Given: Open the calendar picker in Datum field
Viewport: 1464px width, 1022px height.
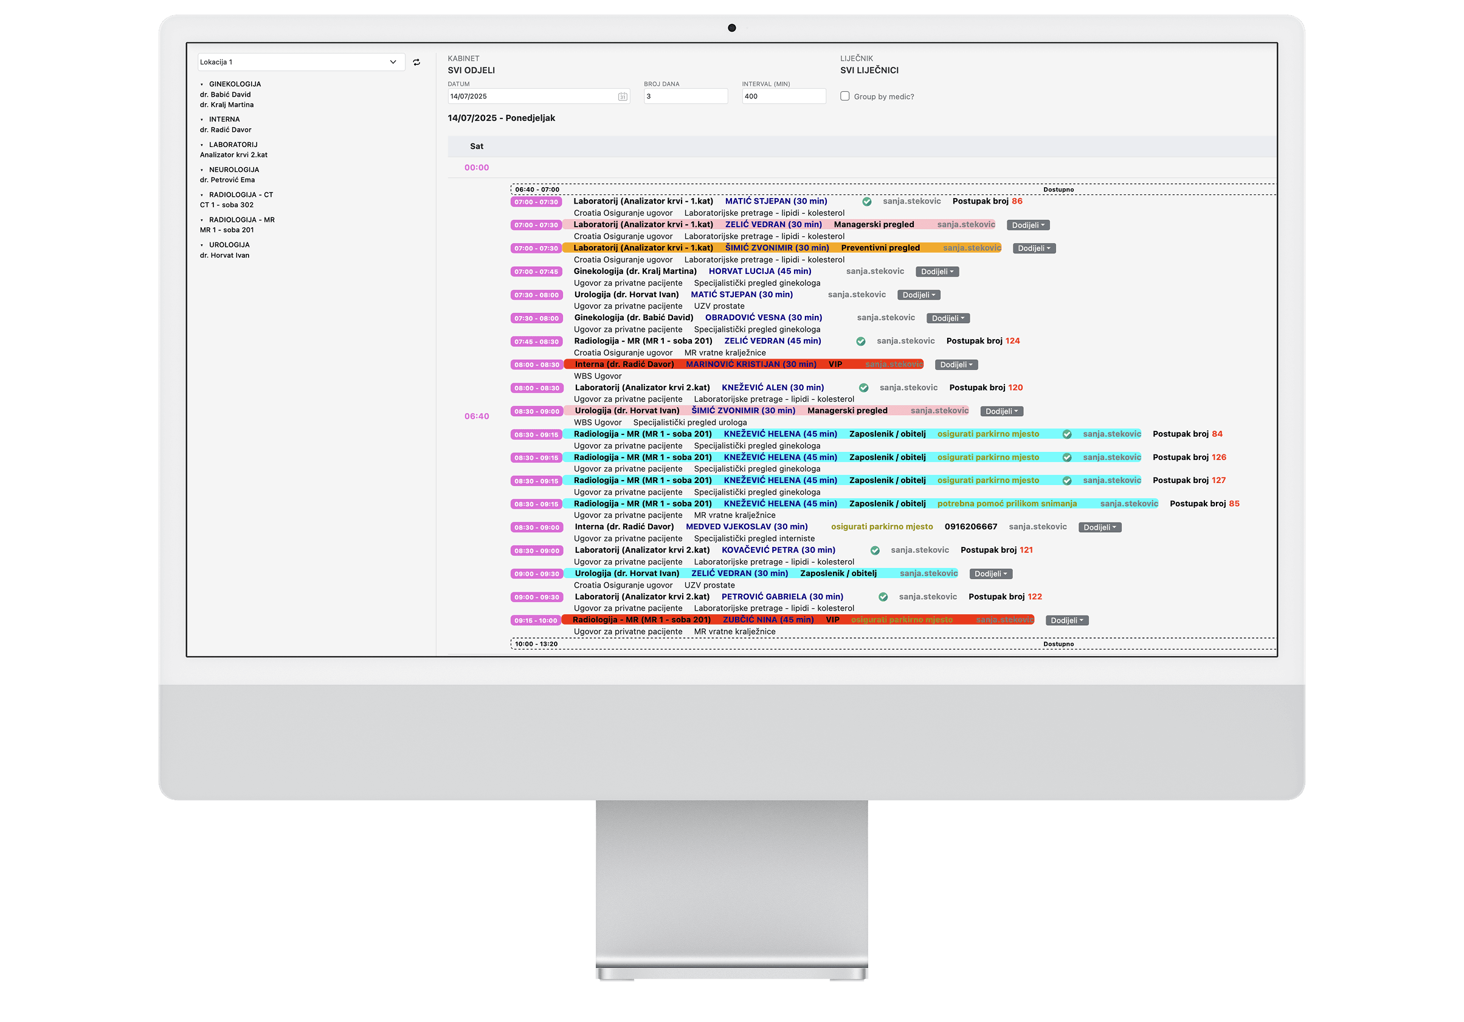Looking at the screenshot, I should tap(623, 97).
